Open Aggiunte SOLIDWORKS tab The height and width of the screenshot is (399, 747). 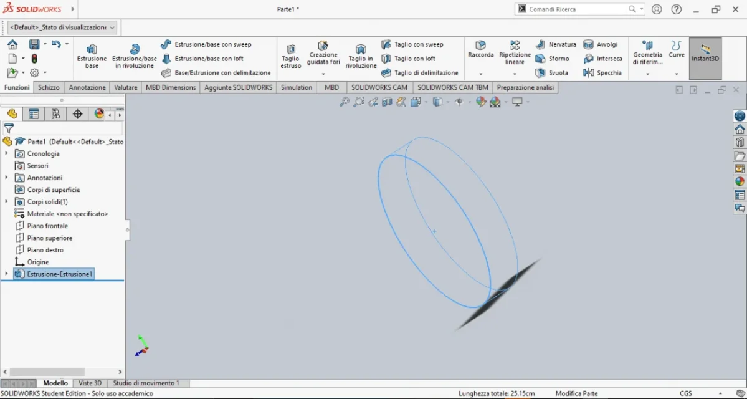click(x=238, y=88)
